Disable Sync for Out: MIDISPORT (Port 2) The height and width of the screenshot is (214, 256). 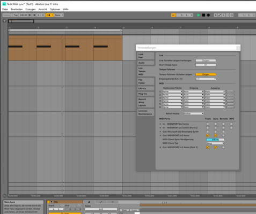(x=216, y=147)
